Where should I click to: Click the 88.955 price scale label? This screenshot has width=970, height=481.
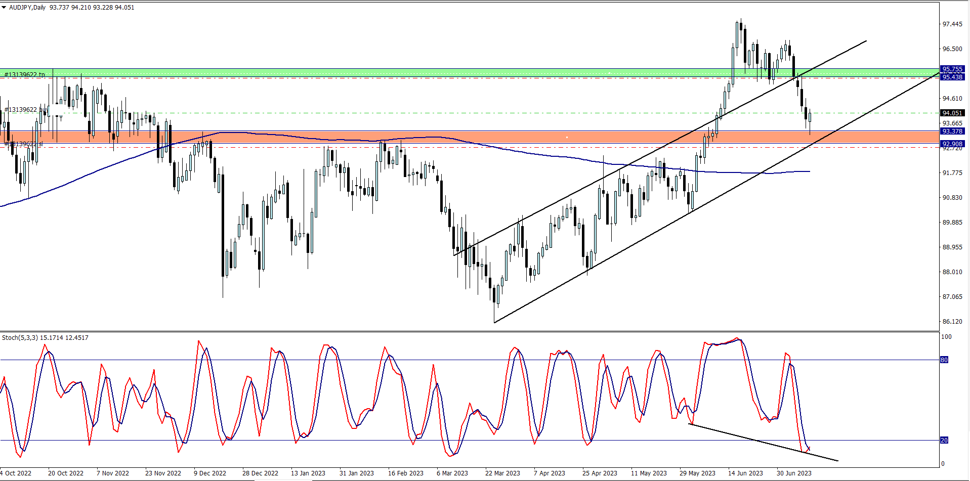pyautogui.click(x=952, y=247)
